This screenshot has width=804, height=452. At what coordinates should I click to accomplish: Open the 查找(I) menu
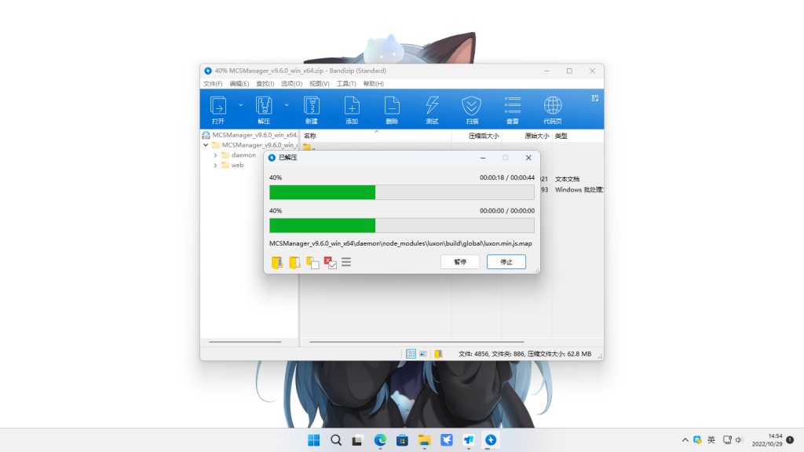(x=265, y=83)
